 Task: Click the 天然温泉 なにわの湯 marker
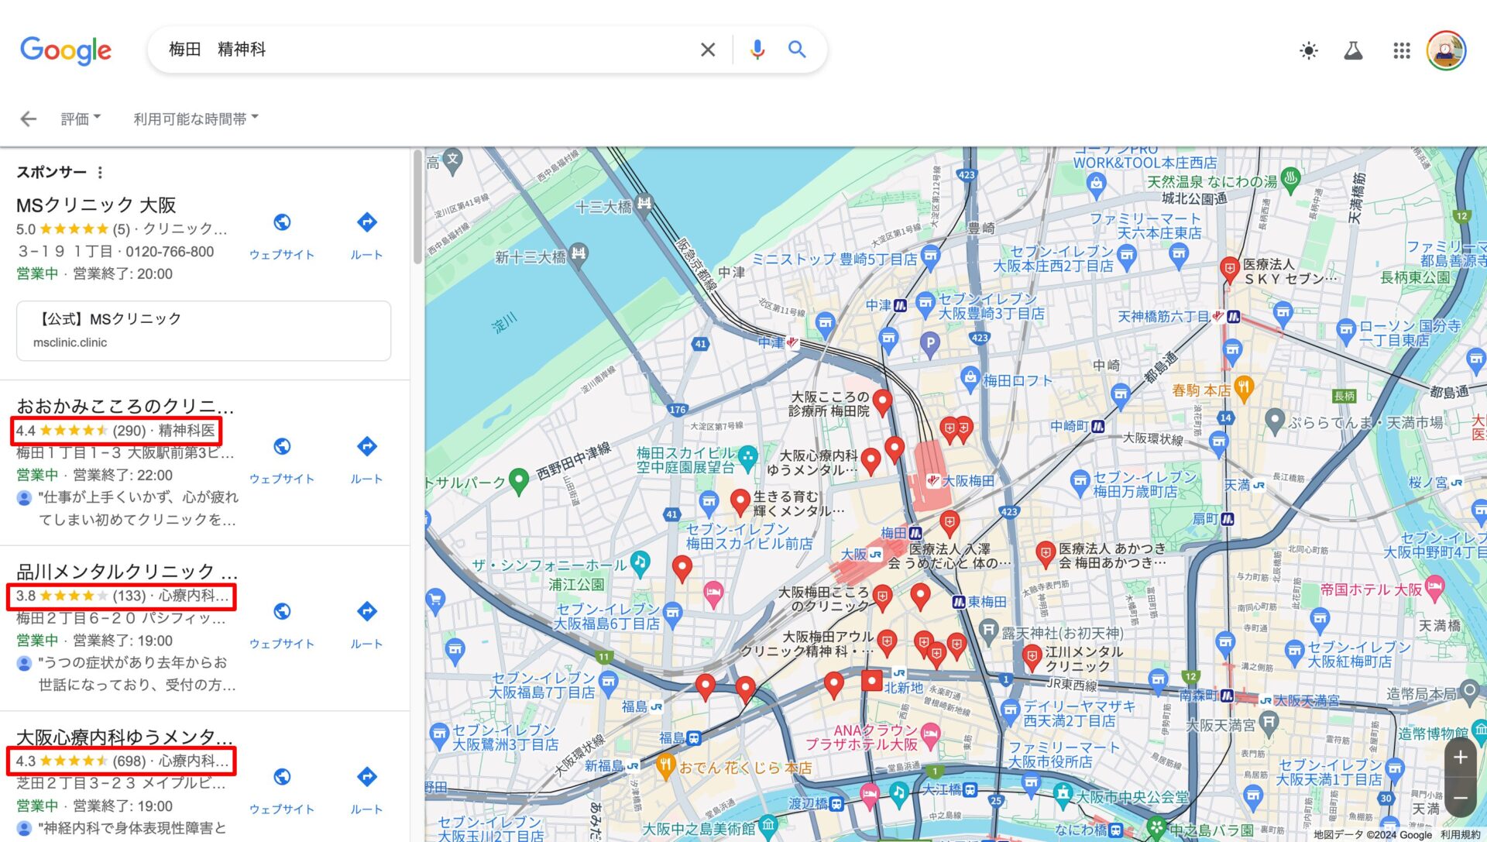click(x=1290, y=180)
